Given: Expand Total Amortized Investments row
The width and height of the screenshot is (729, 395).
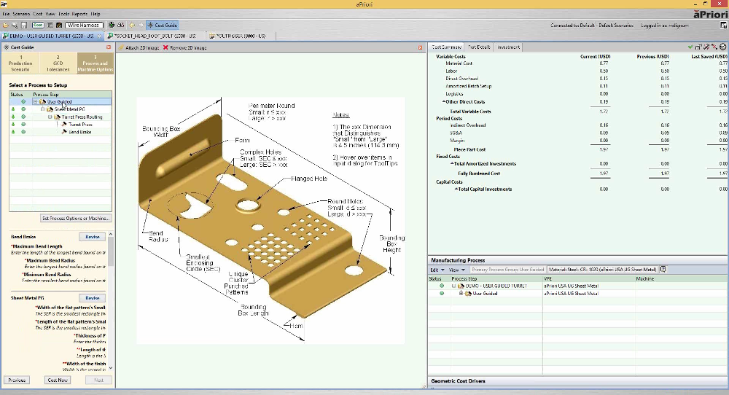Looking at the screenshot, I should tap(452, 163).
